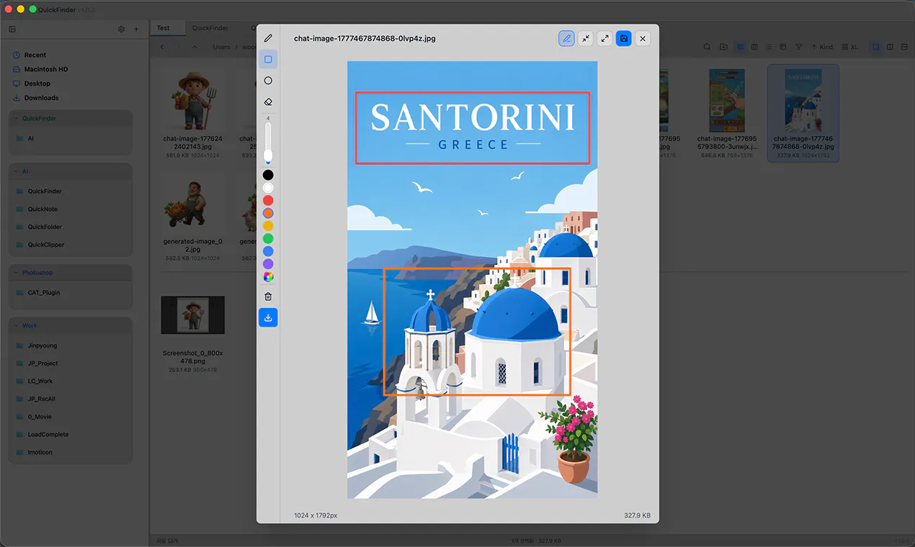Open QuickFinder settings gear
Screen dimensions: 915x547
[x=121, y=29]
